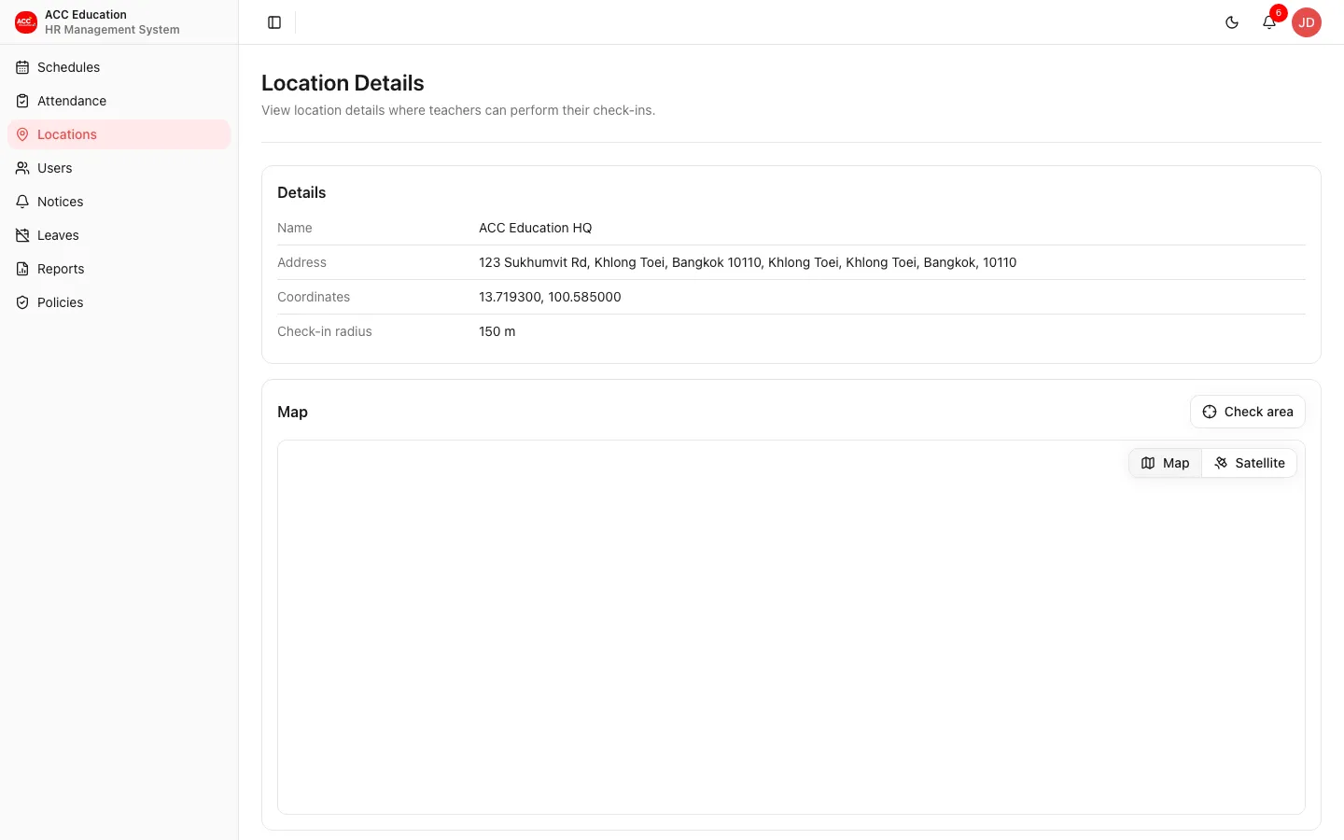
Task: Click the Reports file icon
Action: 22,269
